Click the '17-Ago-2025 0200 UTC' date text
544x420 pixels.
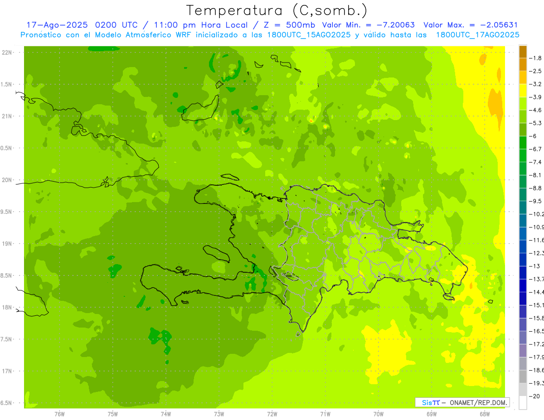tap(82, 25)
